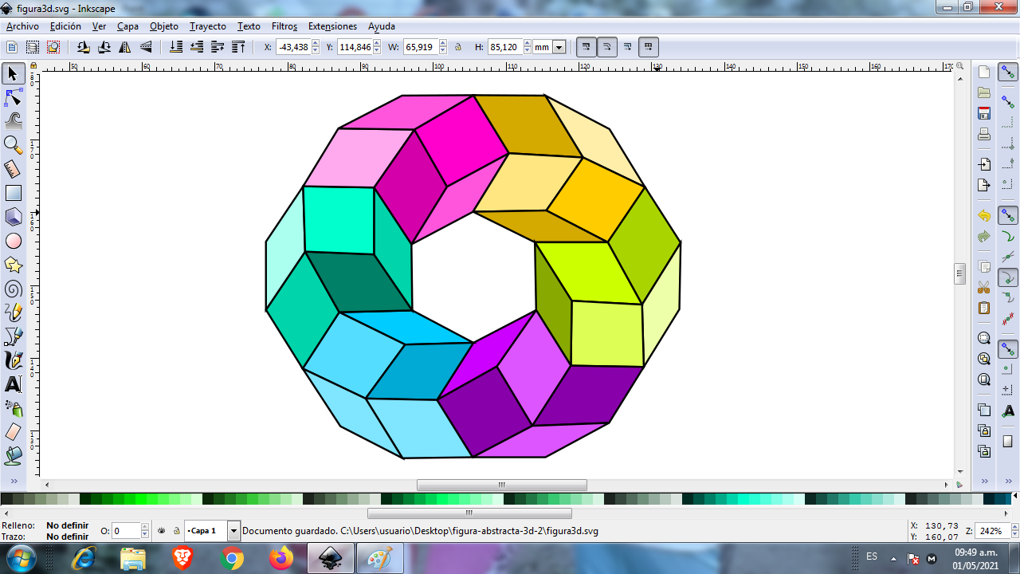The height and width of the screenshot is (574, 1020).
Task: Click the Undo yellow arrow icon
Action: point(984,216)
